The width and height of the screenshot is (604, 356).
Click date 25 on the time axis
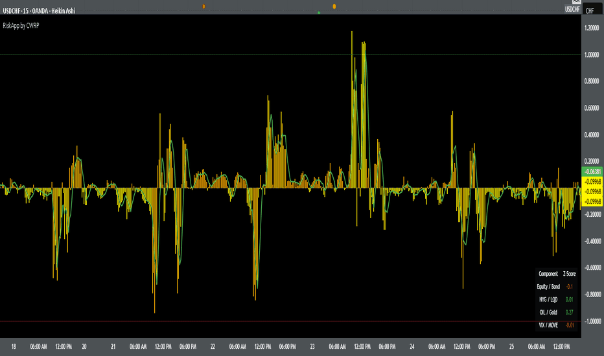(511, 346)
